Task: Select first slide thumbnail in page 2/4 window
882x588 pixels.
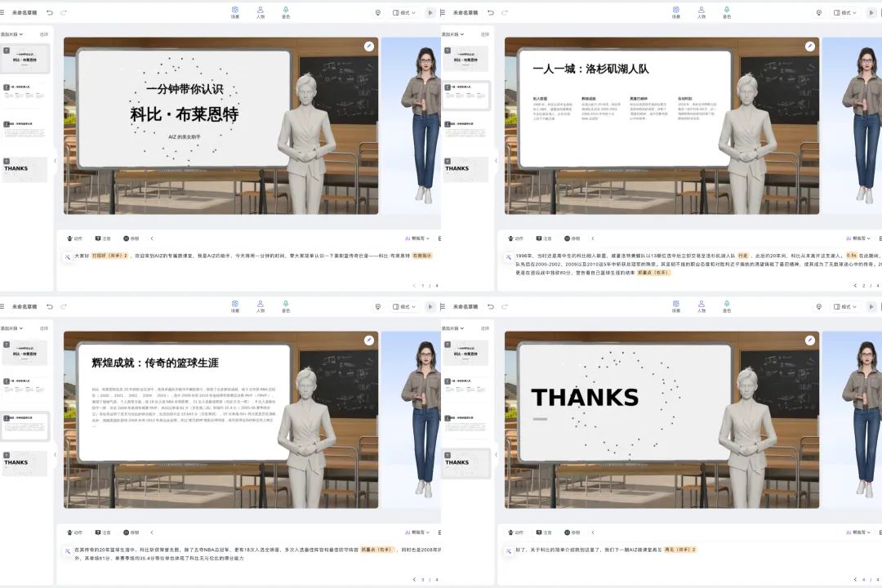Action: [465, 59]
